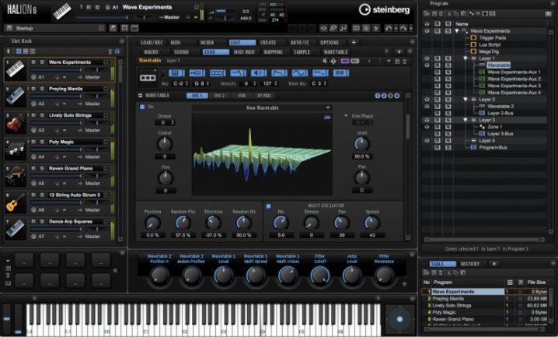Click the keyboard icon in the top header

[62, 12]
